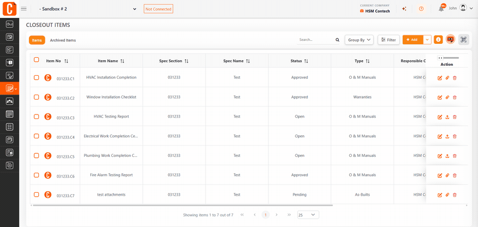
Task: Click the HSM Contech current company
Action: pyautogui.click(x=375, y=11)
